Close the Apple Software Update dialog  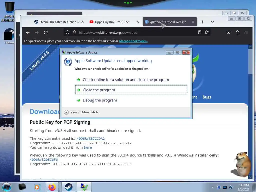(x=186, y=52)
